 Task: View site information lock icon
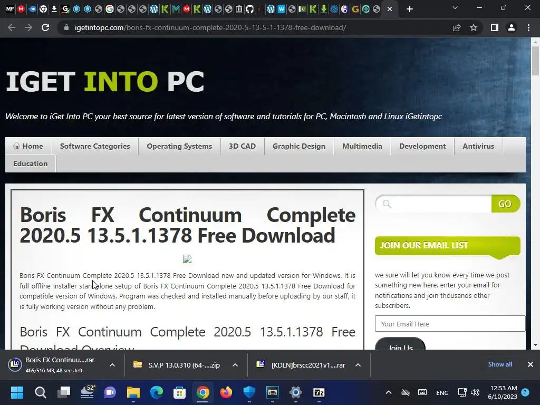click(x=66, y=27)
